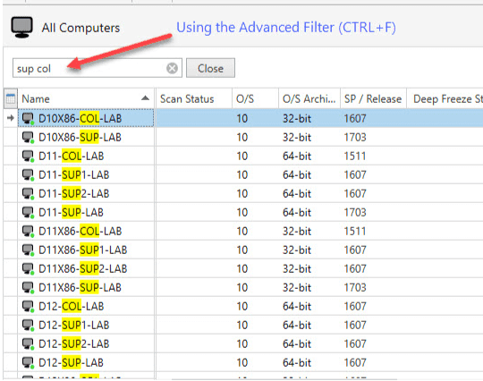Select the D11X86-COL-LAB row

[243, 232]
